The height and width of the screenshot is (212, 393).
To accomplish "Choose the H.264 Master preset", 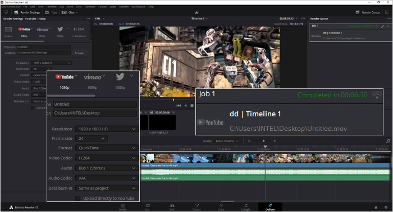I will [79, 32].
